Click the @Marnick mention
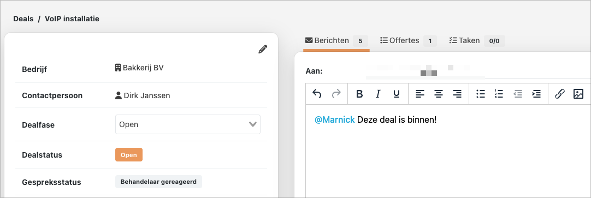This screenshot has width=591, height=198. (x=335, y=119)
